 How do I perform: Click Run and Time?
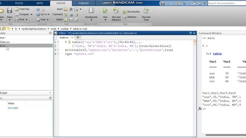[x=146, y=14]
